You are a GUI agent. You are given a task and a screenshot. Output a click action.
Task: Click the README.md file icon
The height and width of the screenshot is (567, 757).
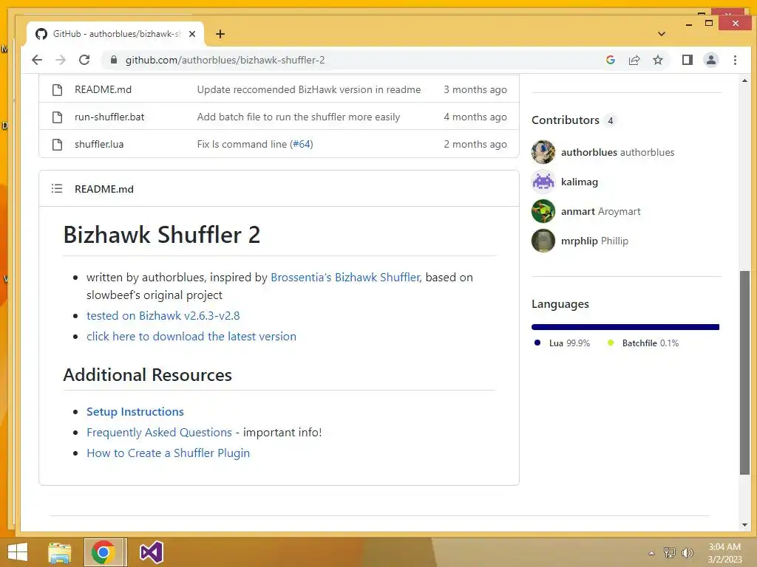[x=57, y=89]
